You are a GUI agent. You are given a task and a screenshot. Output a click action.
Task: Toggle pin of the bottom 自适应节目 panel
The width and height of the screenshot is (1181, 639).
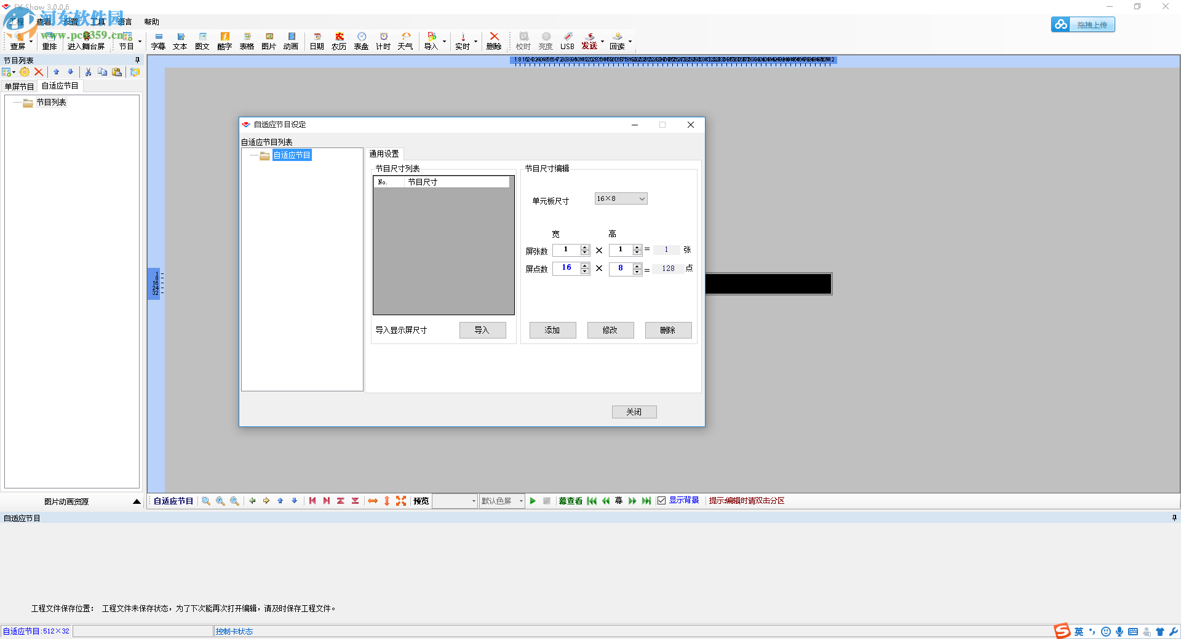pyautogui.click(x=1174, y=518)
